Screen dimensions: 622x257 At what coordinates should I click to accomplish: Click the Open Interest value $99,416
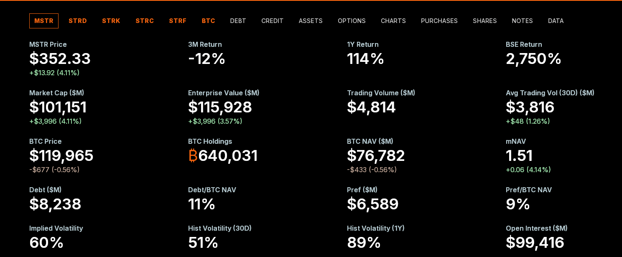[x=535, y=243]
